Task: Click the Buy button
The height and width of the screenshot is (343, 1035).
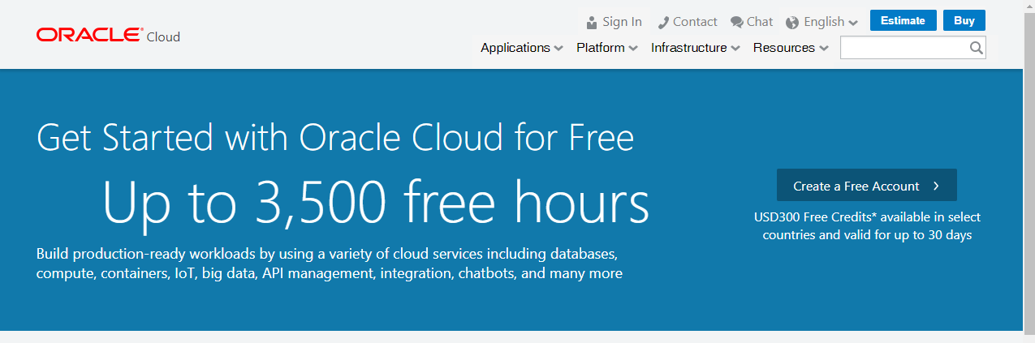Action: click(964, 20)
